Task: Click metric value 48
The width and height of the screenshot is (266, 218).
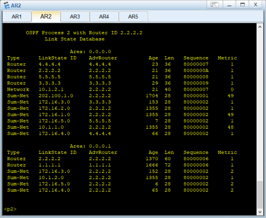Action: 230,127
